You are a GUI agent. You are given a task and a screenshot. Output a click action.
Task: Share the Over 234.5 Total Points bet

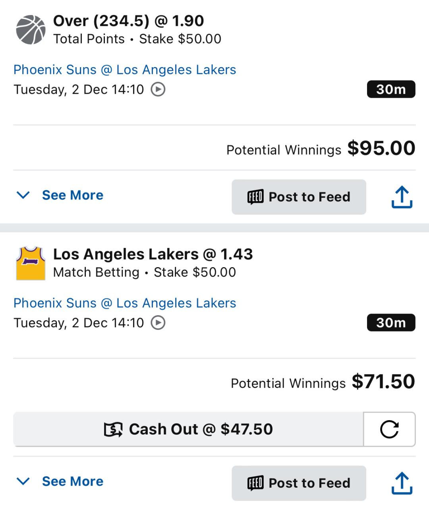(402, 197)
